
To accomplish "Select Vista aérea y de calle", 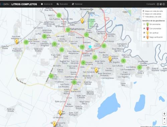I will point(144,16).
